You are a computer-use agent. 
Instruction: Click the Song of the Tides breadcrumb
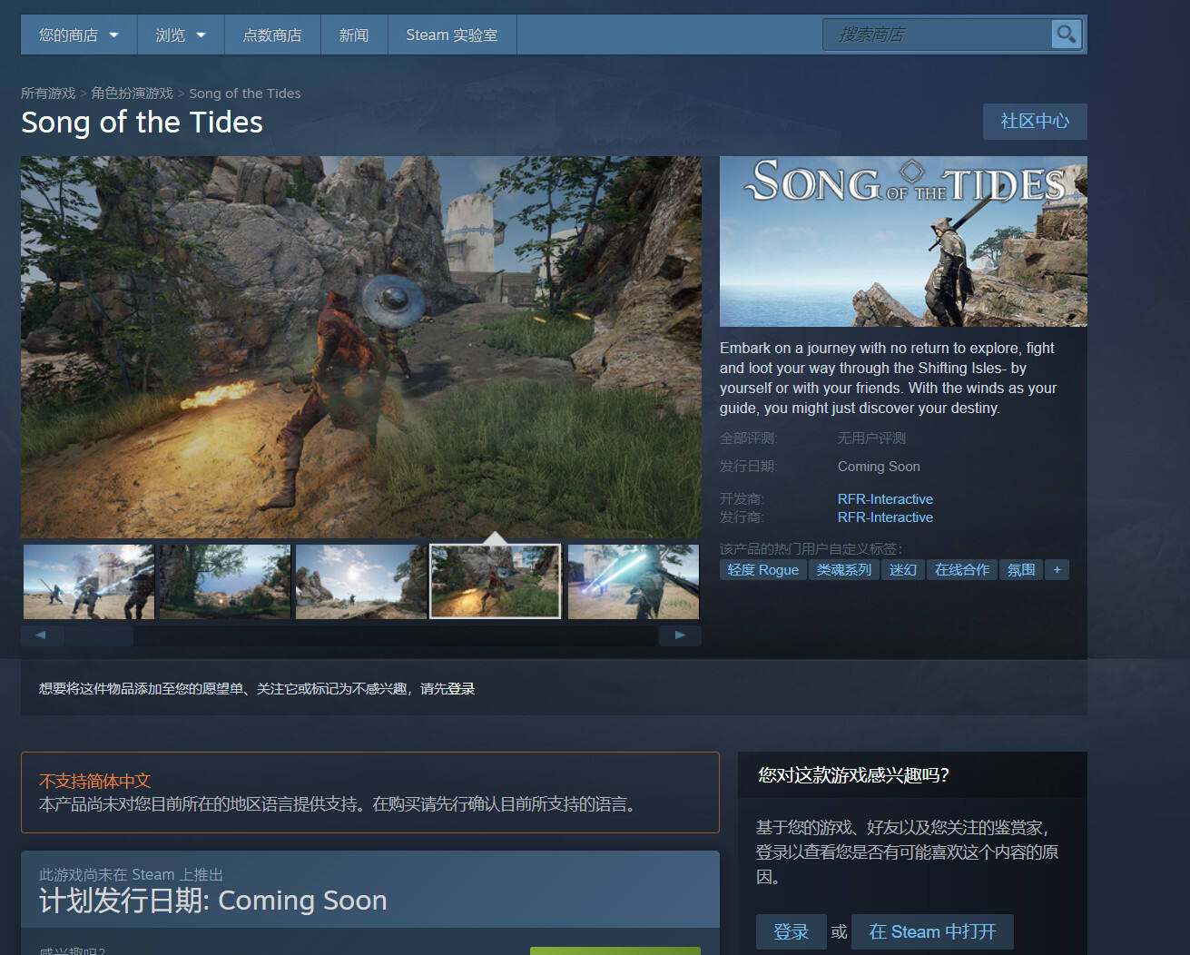245,94
